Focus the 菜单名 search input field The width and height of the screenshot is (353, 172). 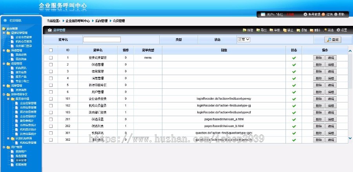point(102,39)
